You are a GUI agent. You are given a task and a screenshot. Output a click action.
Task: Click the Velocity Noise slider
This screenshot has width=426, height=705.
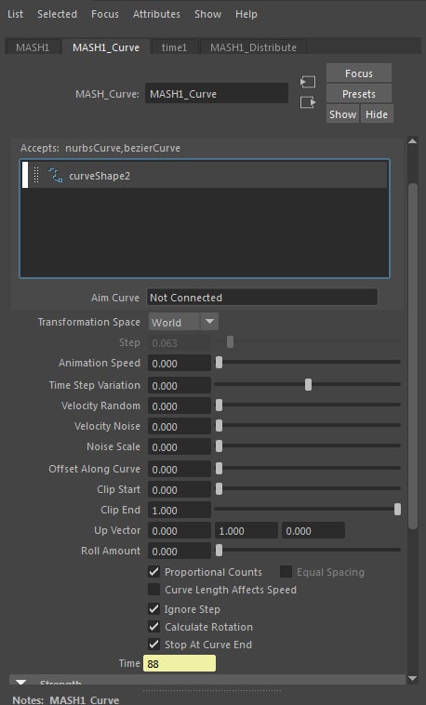click(307, 425)
